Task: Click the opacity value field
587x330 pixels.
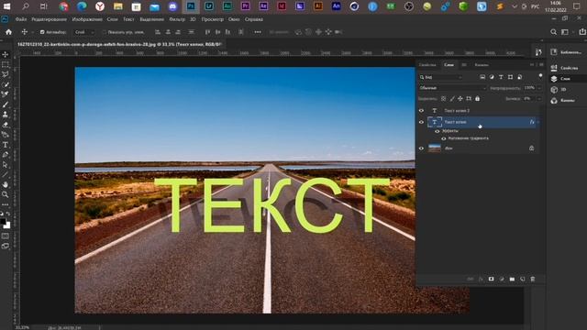Action: [529, 88]
